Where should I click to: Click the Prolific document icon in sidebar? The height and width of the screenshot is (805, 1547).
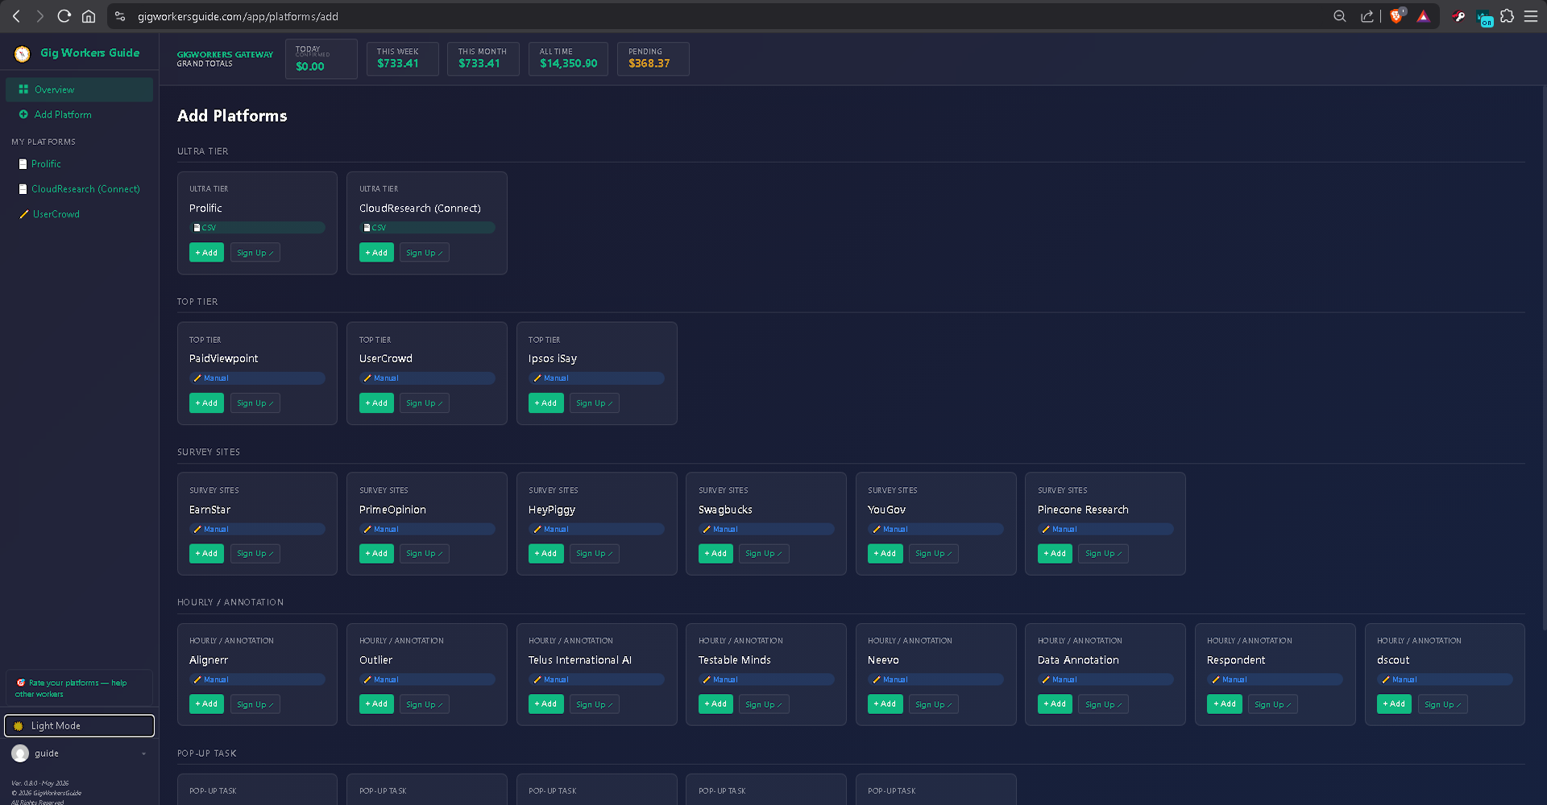pyautogui.click(x=23, y=164)
